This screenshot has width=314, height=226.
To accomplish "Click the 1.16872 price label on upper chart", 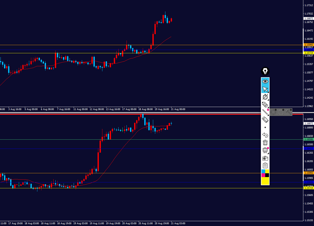I will coord(309,19).
